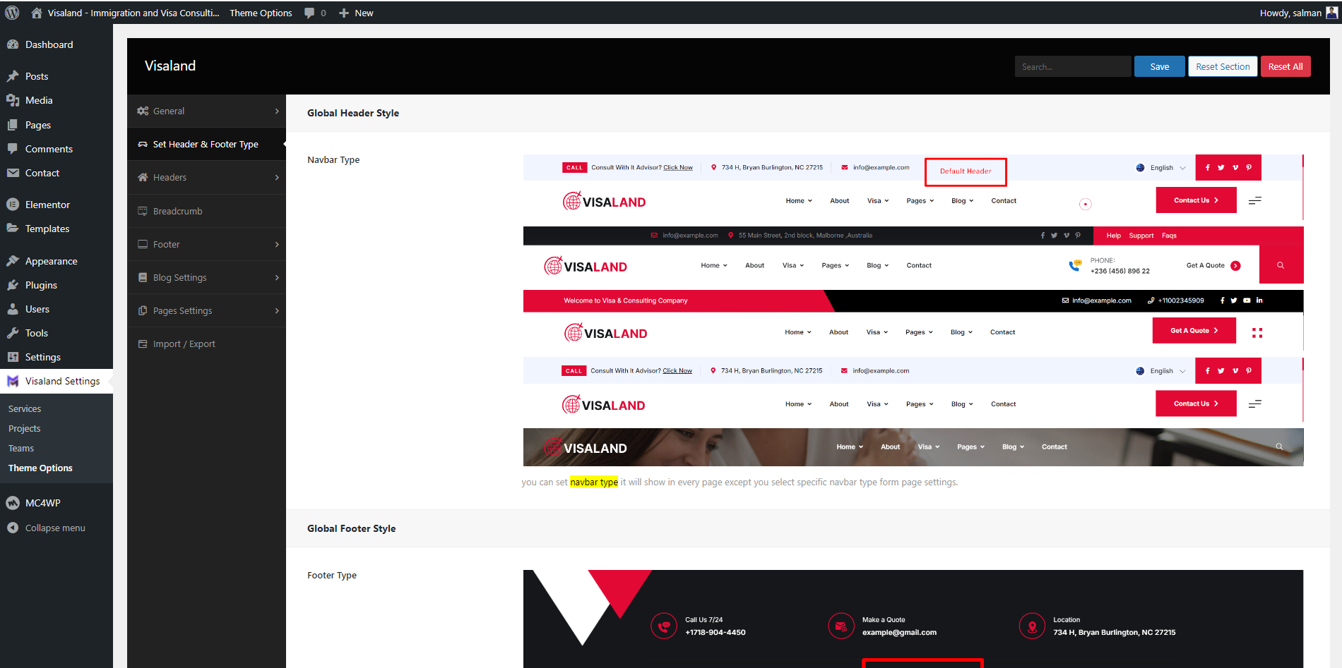Click the Dashboard gauge icon
Image resolution: width=1342 pixels, height=668 pixels.
[13, 44]
